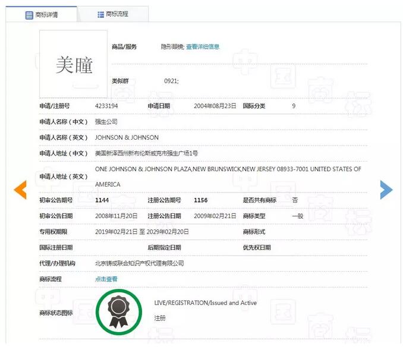The height and width of the screenshot is (353, 403).
Task: Select registration number 4233194
Action: (x=106, y=106)
